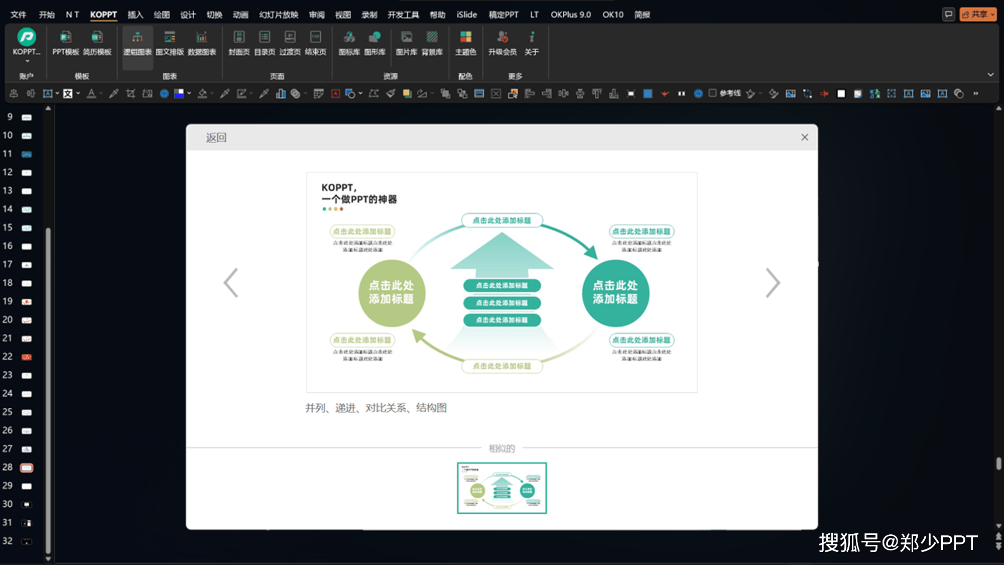This screenshot has height=565, width=1004.
Task: Open the 主题色 theme colors
Action: pos(466,43)
